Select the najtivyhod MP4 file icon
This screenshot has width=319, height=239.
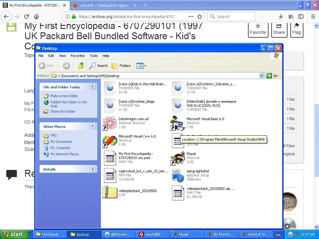110,175
